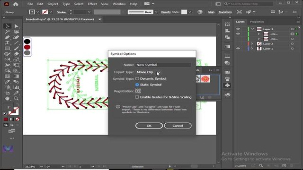Screen dimensions: 303x170
Task: Click the symbol Name input field
Action: coord(163,65)
